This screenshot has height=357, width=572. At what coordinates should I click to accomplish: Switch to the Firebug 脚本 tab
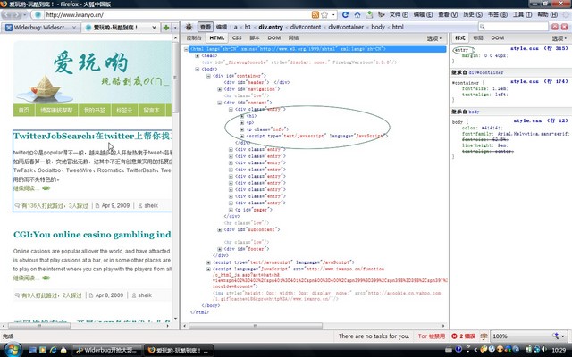tap(254, 37)
